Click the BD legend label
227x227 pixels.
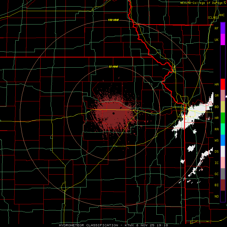coord(216,107)
